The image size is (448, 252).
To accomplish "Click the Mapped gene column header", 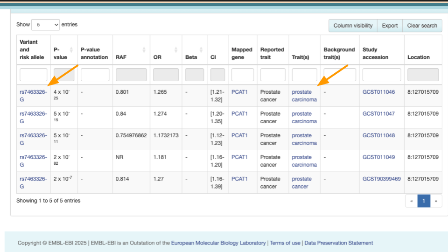I will click(x=243, y=50).
